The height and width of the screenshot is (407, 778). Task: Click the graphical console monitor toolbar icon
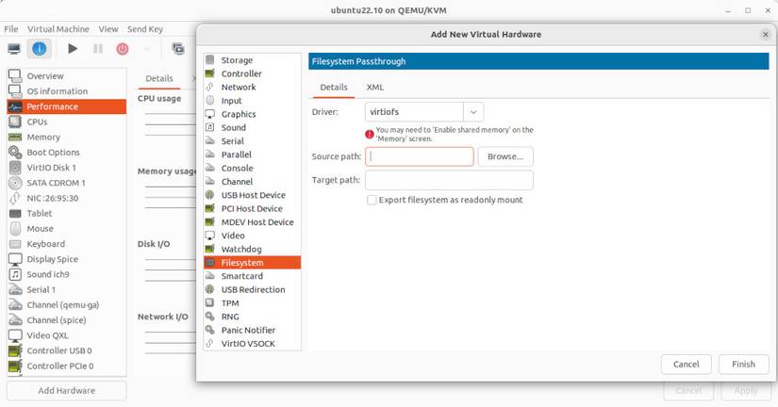pyautogui.click(x=14, y=49)
